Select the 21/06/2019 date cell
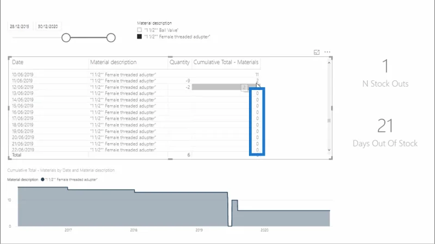This screenshot has height=244, width=435. pyautogui.click(x=22, y=144)
